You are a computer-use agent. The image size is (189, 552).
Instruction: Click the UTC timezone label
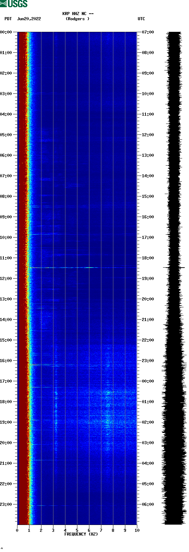tap(141, 19)
